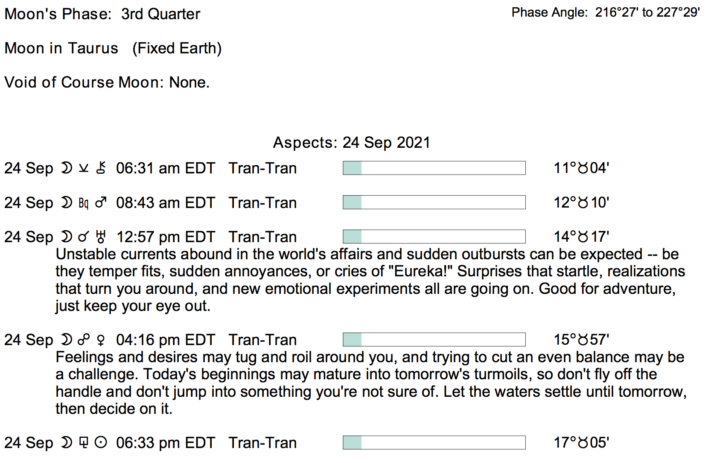Click the semisextile symbol in the 06:31 am row
711x463 pixels.
(84, 168)
